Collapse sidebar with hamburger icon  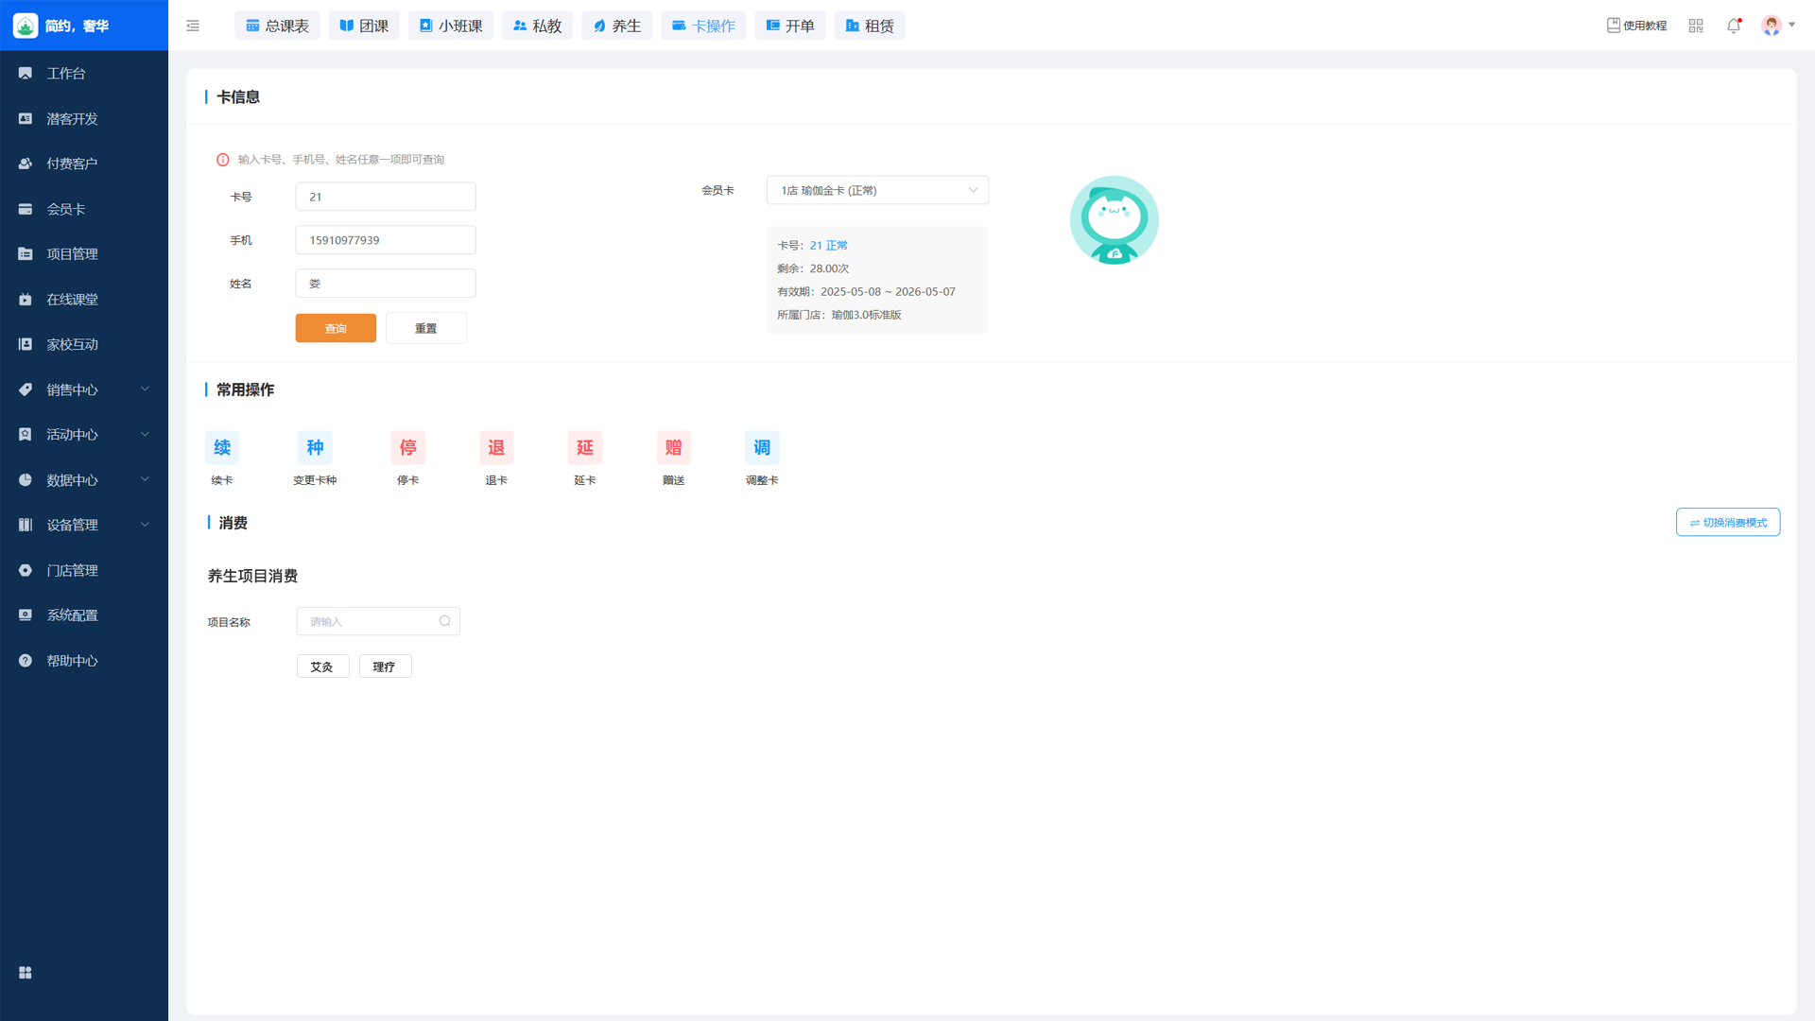193,26
